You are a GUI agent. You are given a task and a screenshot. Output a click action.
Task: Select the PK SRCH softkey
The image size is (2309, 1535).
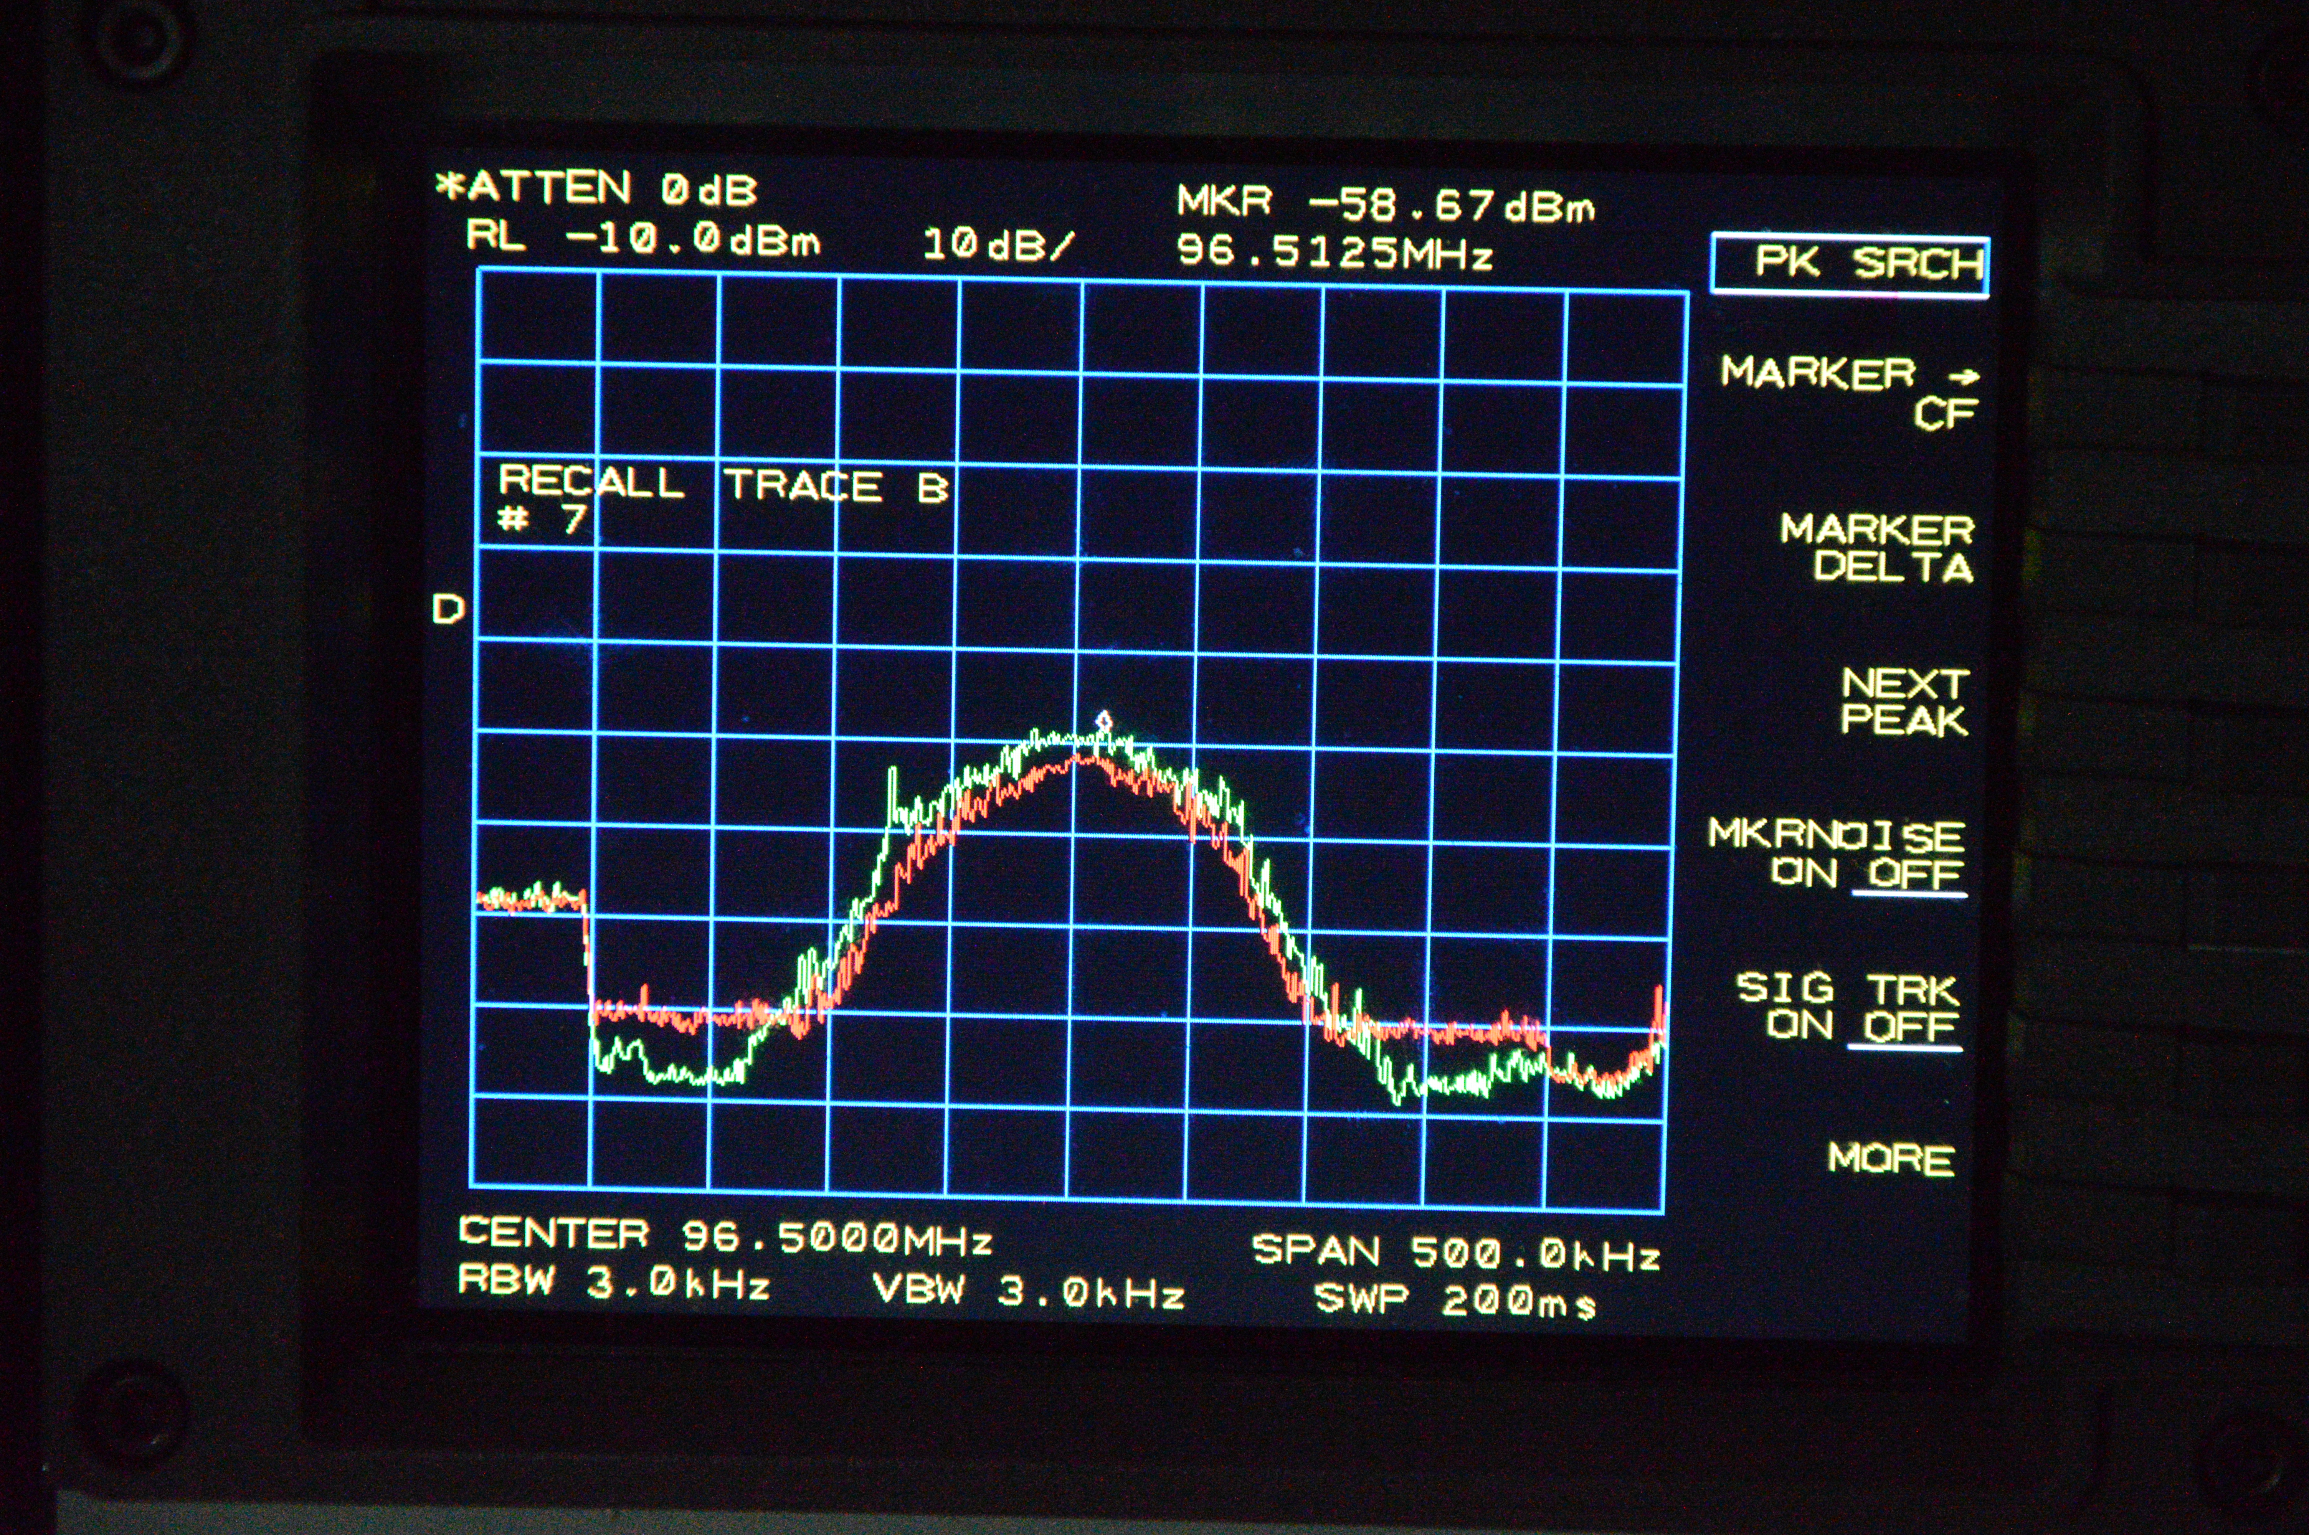tap(1850, 264)
